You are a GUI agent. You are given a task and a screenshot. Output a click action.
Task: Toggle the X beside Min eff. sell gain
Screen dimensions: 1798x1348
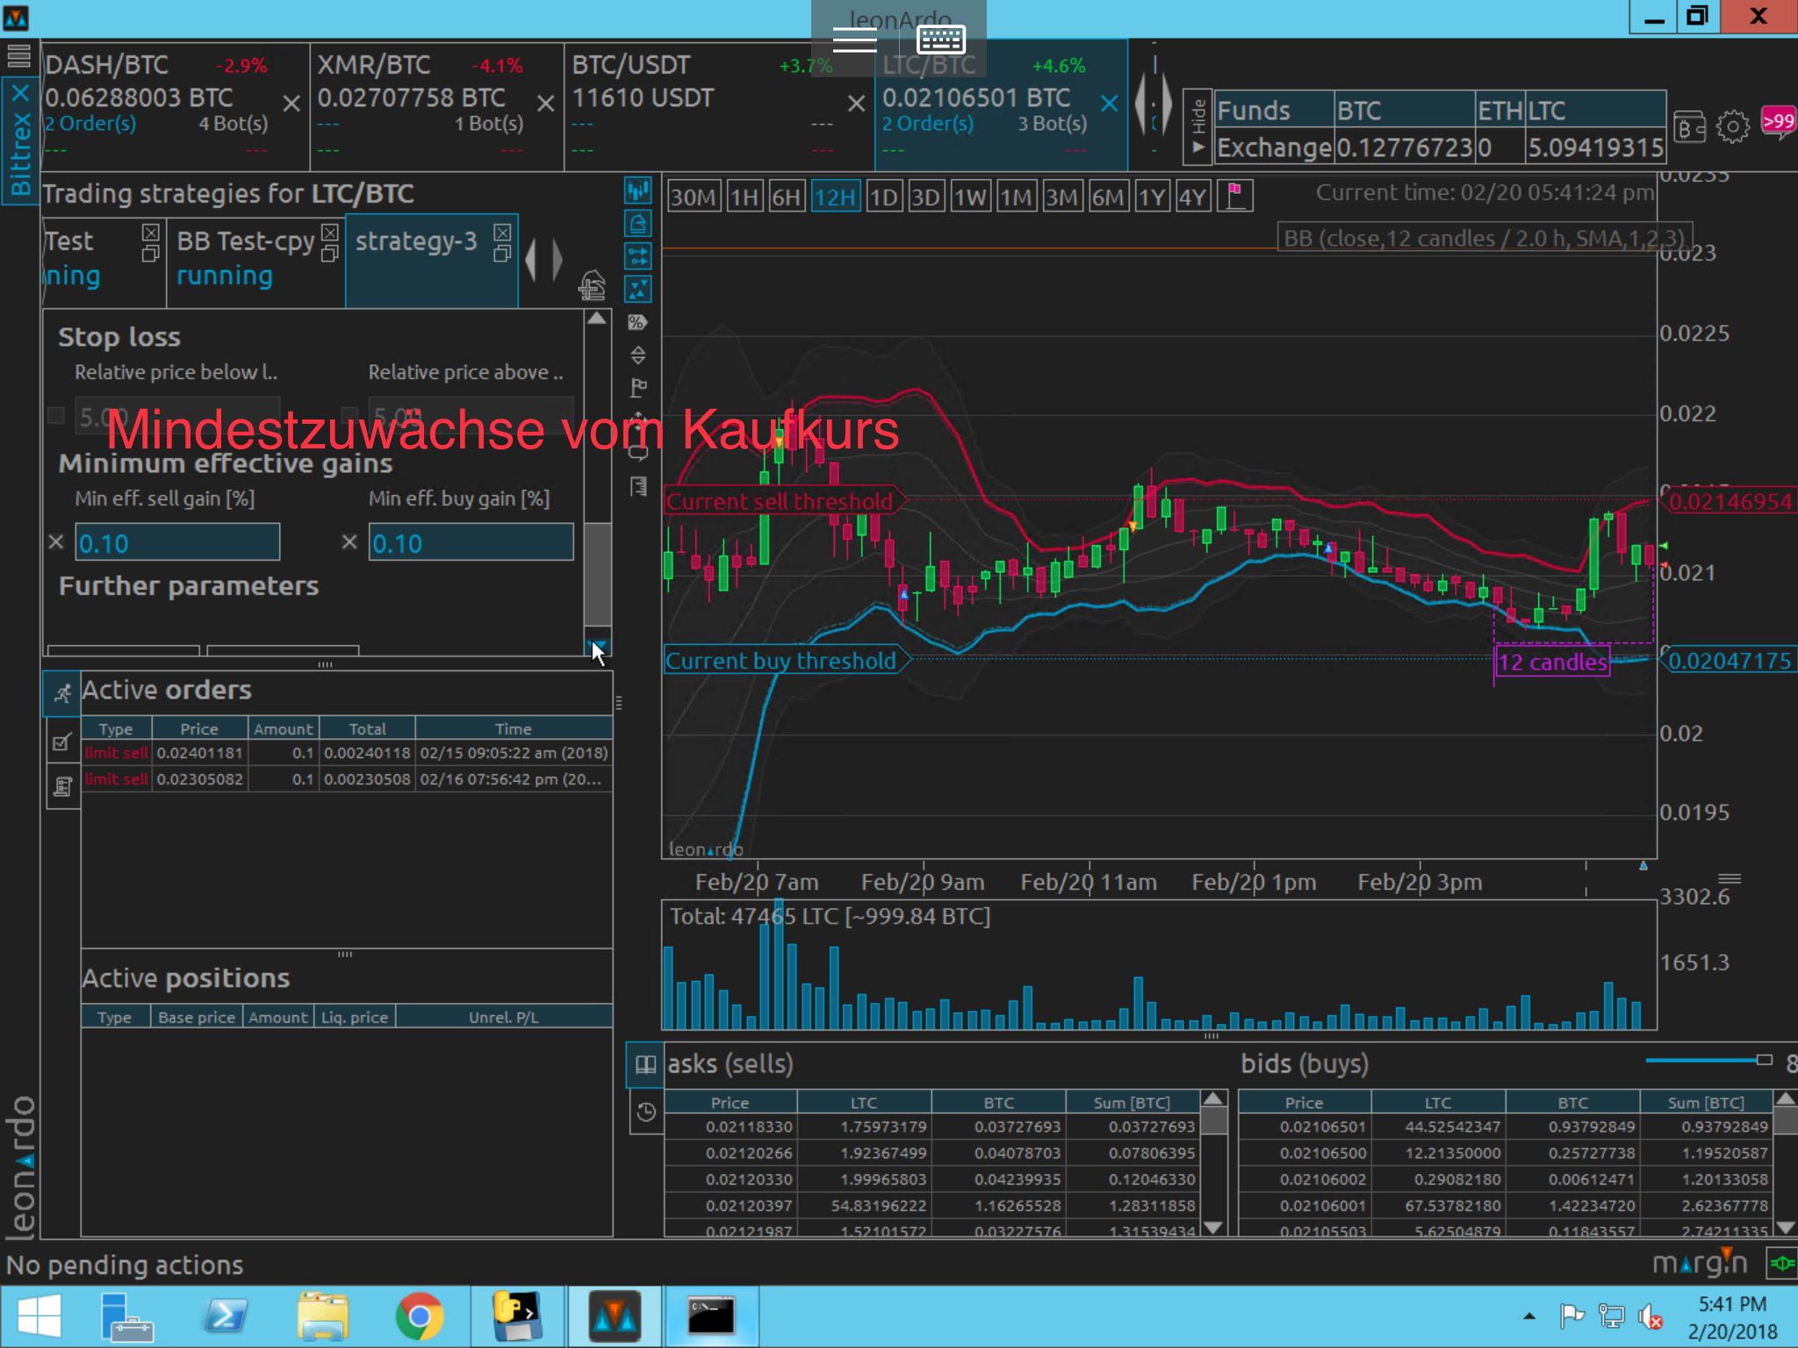pyautogui.click(x=56, y=541)
